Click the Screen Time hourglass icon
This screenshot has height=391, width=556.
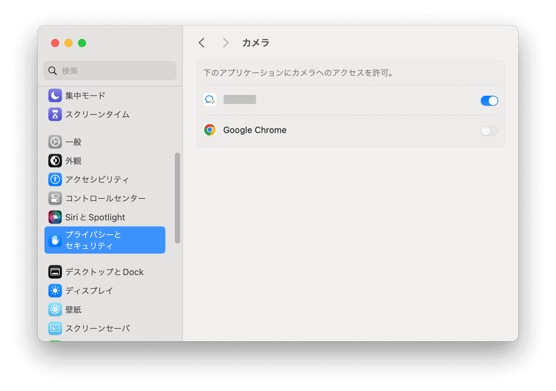pos(55,114)
